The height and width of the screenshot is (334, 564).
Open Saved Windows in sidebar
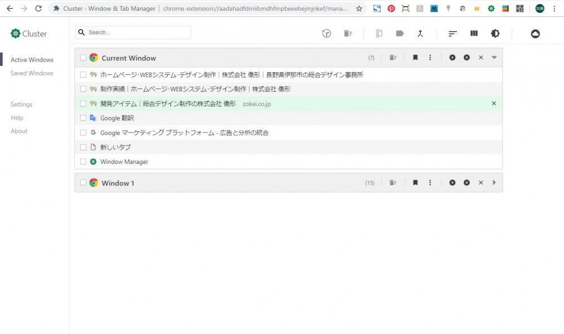point(32,73)
